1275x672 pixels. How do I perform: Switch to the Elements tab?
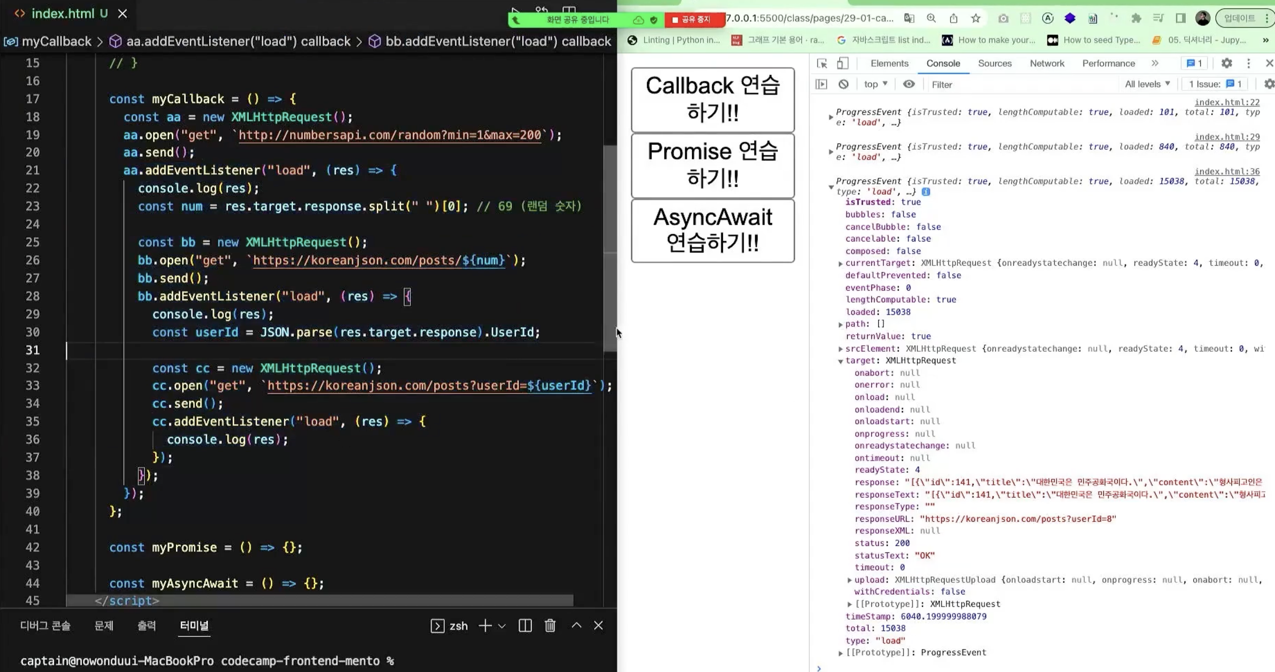[889, 63]
